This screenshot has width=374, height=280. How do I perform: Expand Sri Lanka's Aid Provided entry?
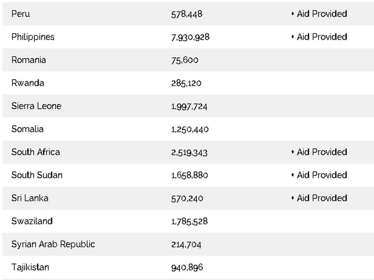click(319, 198)
